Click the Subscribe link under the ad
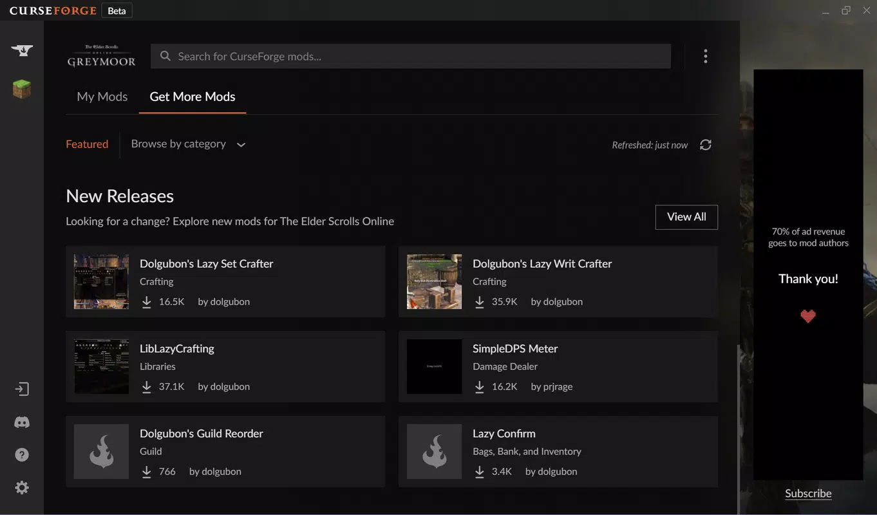877x515 pixels. click(x=808, y=494)
